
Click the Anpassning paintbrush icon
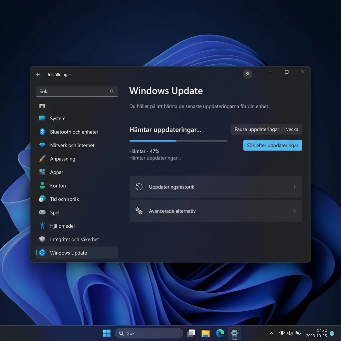click(42, 159)
